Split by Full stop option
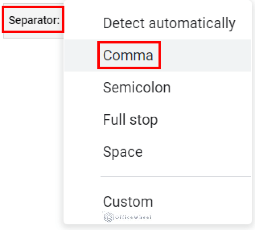Screen dimensions: 255x230 point(130,120)
